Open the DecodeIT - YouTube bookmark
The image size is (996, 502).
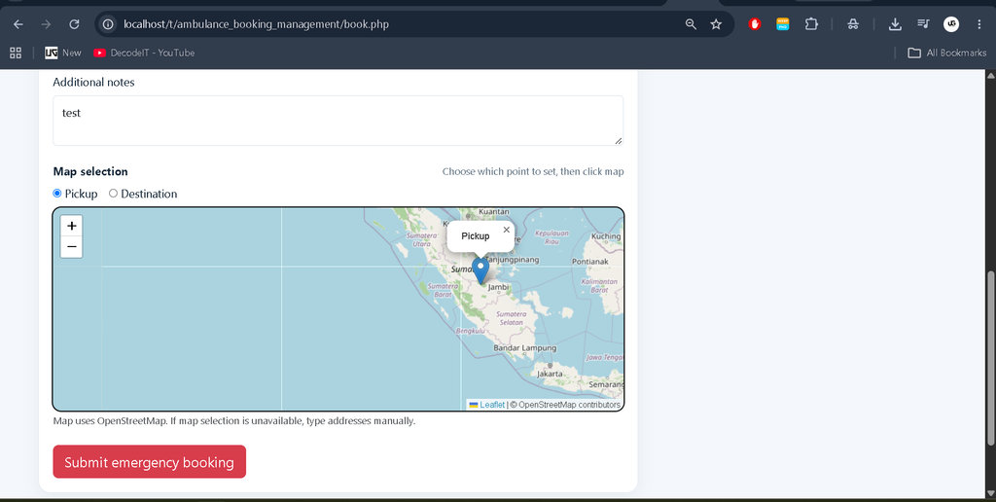[144, 53]
